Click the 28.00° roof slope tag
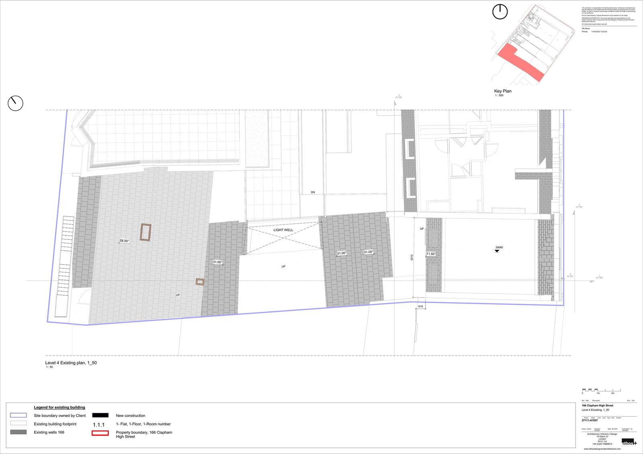 pos(124,241)
